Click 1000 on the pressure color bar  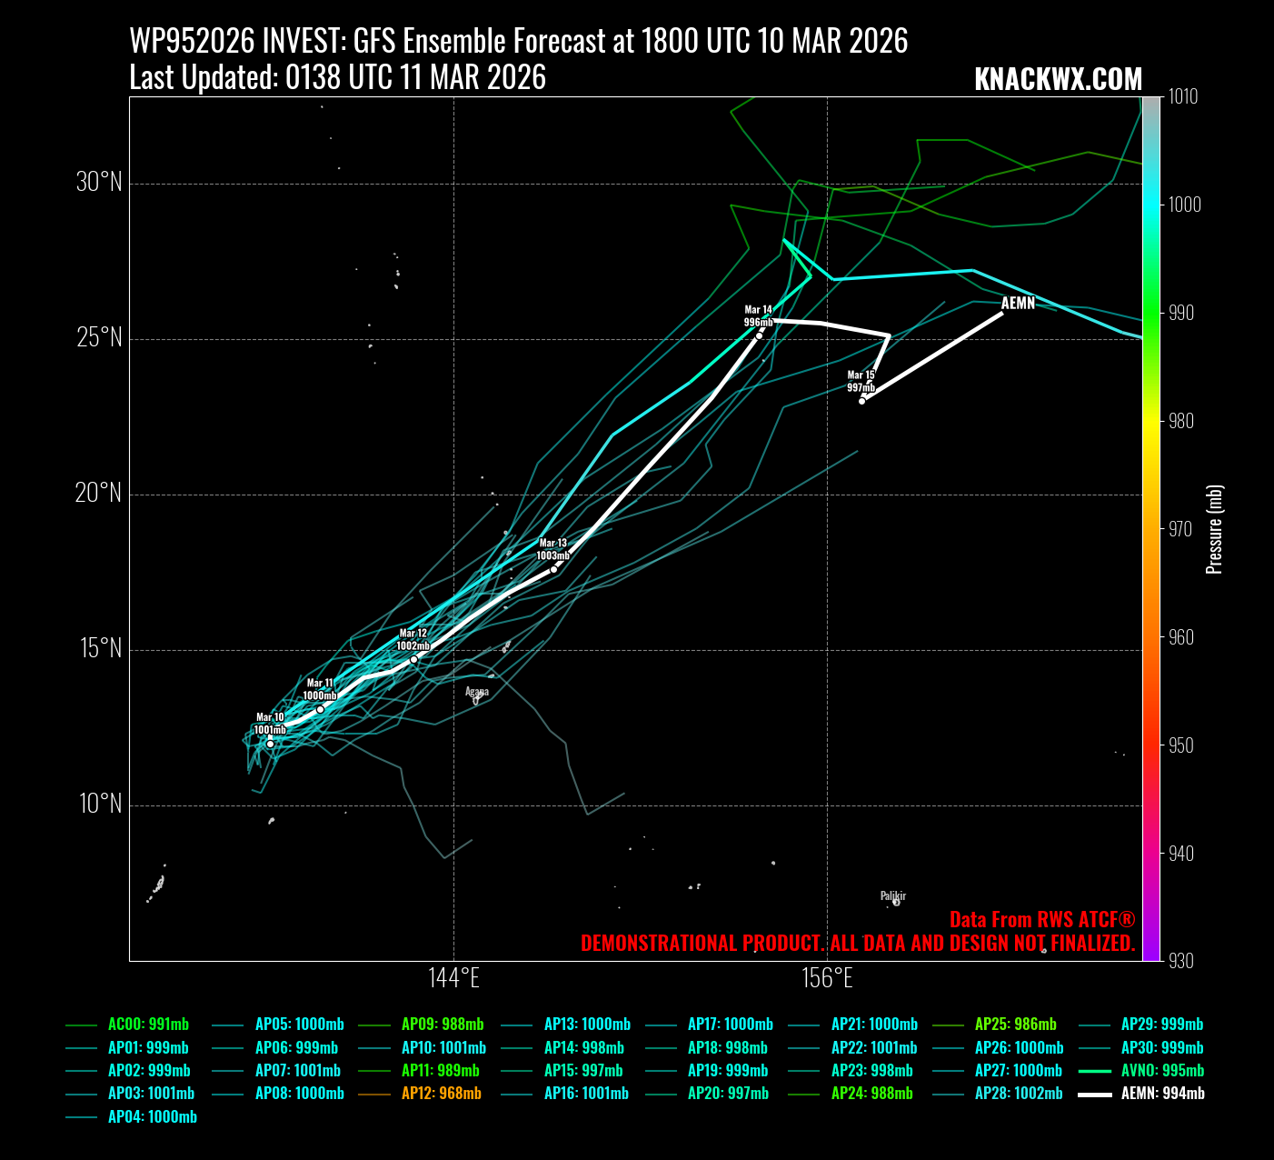pos(1184,205)
